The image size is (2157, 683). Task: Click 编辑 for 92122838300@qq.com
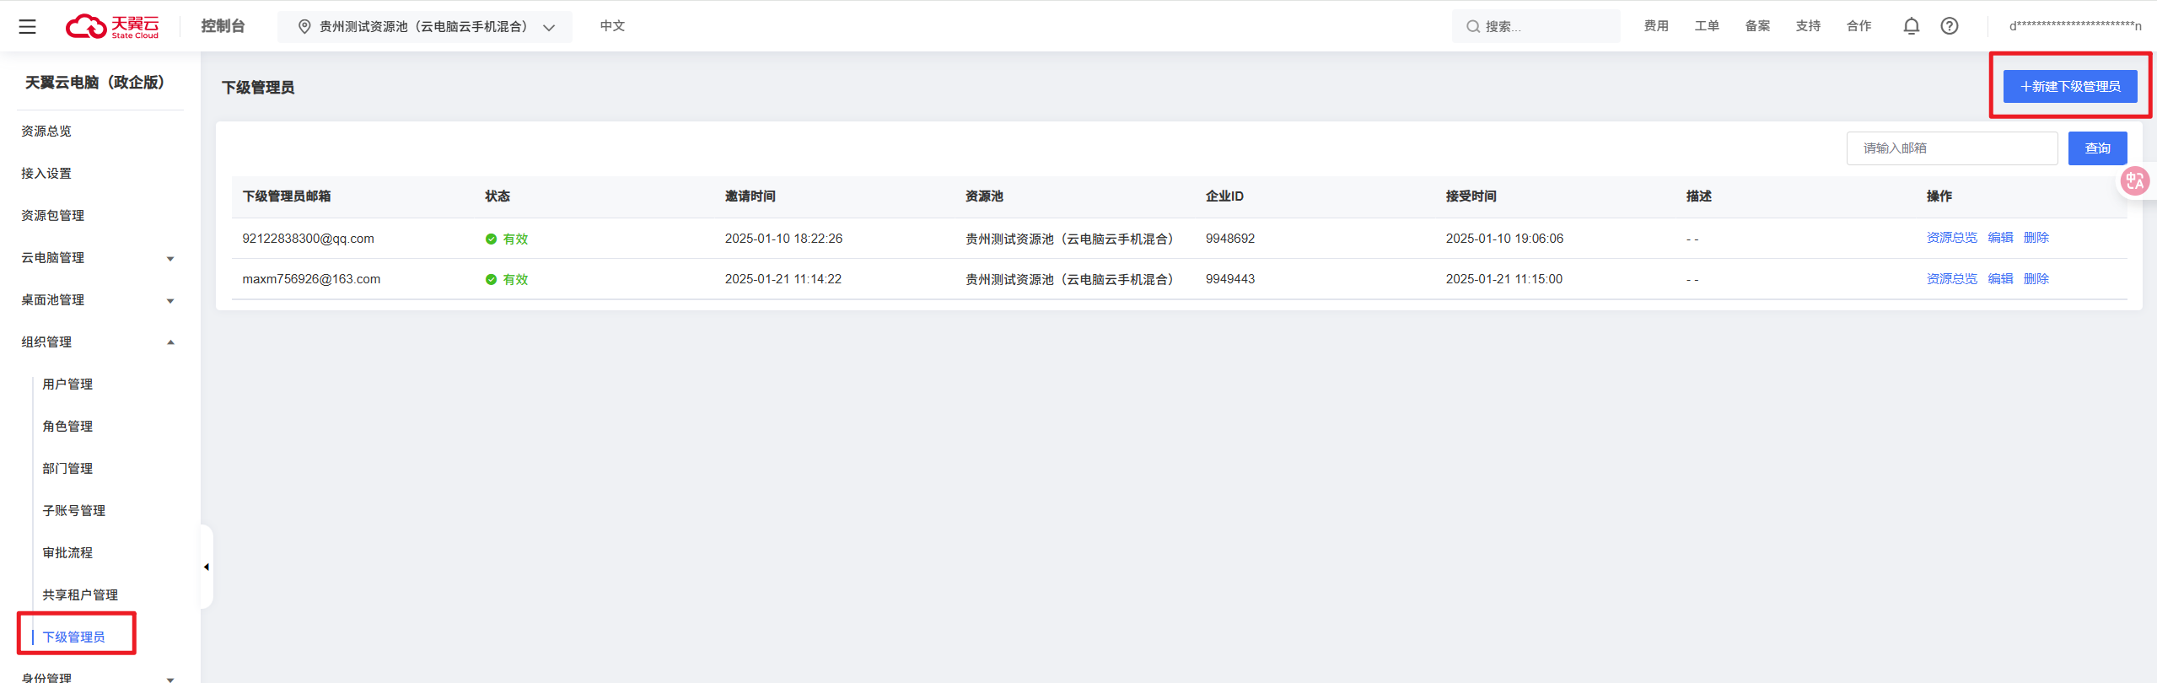coord(2000,238)
